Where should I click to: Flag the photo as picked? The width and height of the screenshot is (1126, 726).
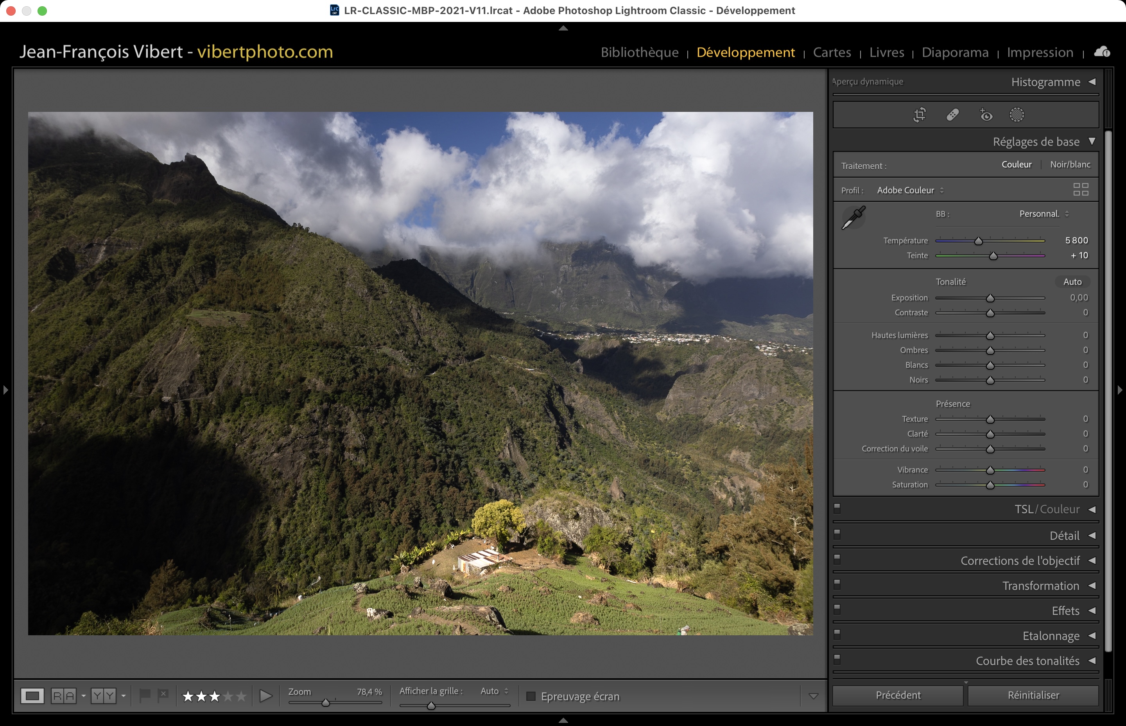[145, 694]
